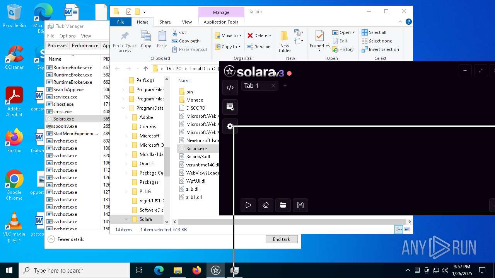Execute script with the play button
The image size is (495, 278).
248,205
